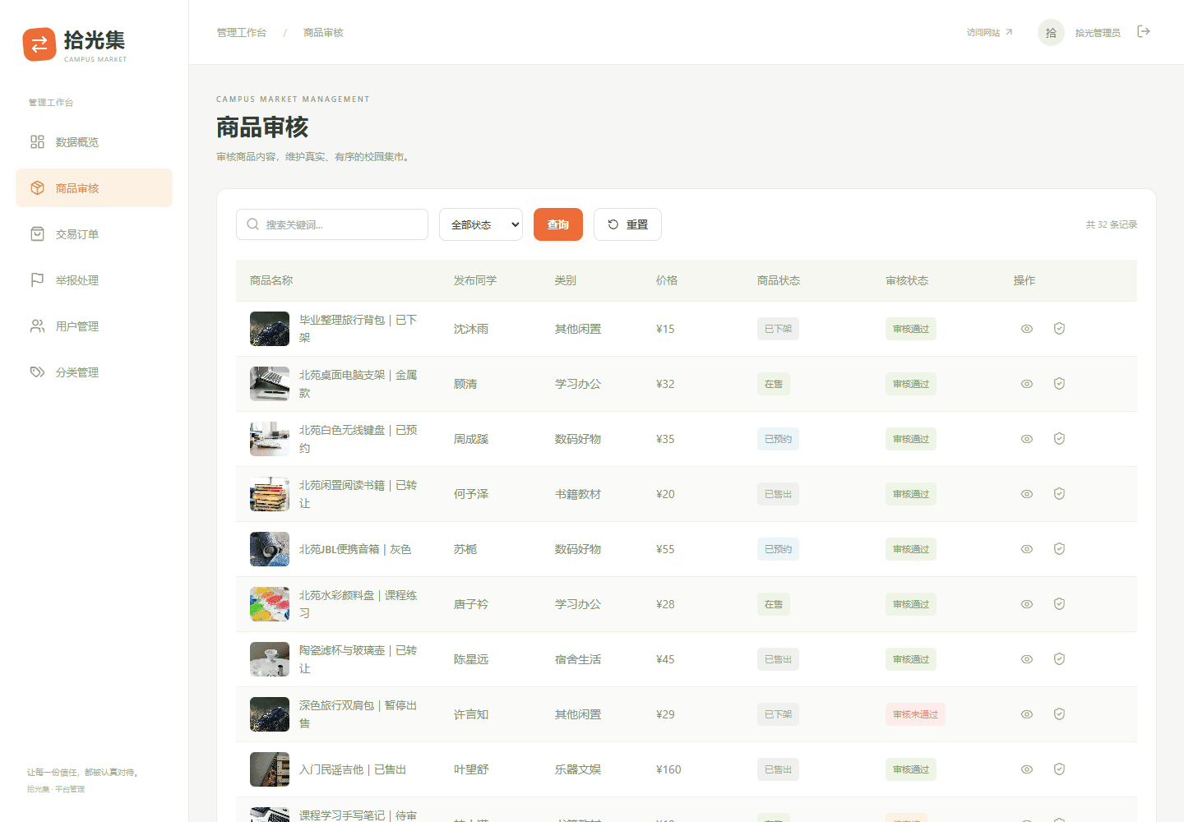Click the eye view icon for 入门民谣吉他
Image resolution: width=1184 pixels, height=822 pixels.
click(x=1027, y=769)
